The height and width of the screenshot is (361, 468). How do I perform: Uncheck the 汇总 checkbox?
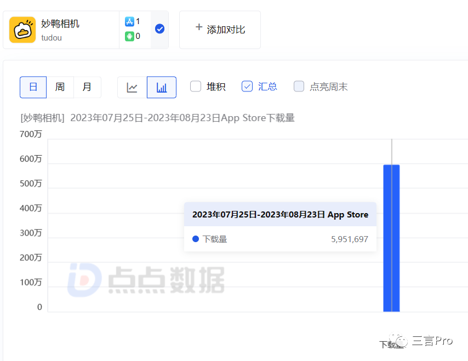(x=247, y=86)
